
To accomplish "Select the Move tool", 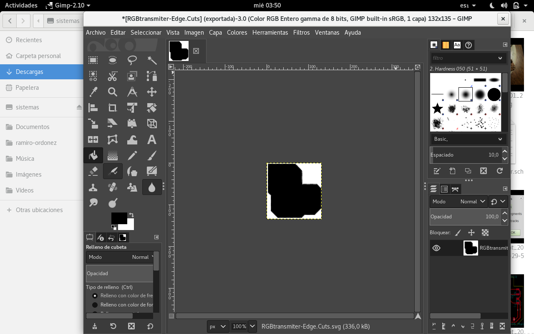I will [x=152, y=92].
